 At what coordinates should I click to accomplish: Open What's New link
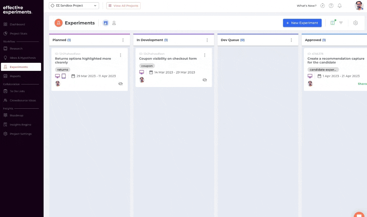click(306, 6)
